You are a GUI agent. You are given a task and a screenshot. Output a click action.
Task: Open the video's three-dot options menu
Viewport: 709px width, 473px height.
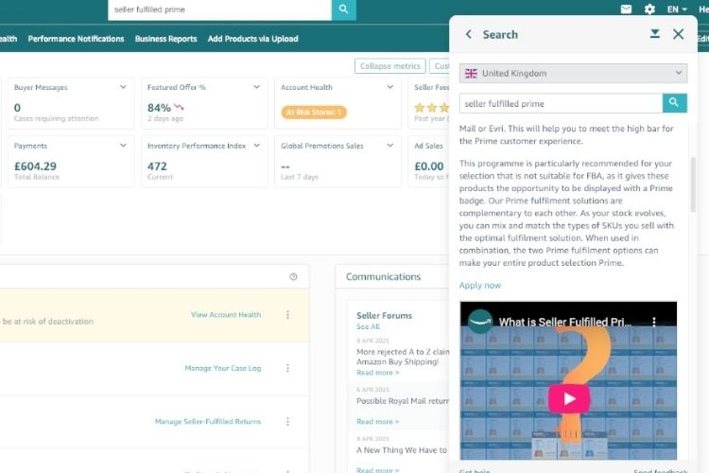tap(654, 322)
